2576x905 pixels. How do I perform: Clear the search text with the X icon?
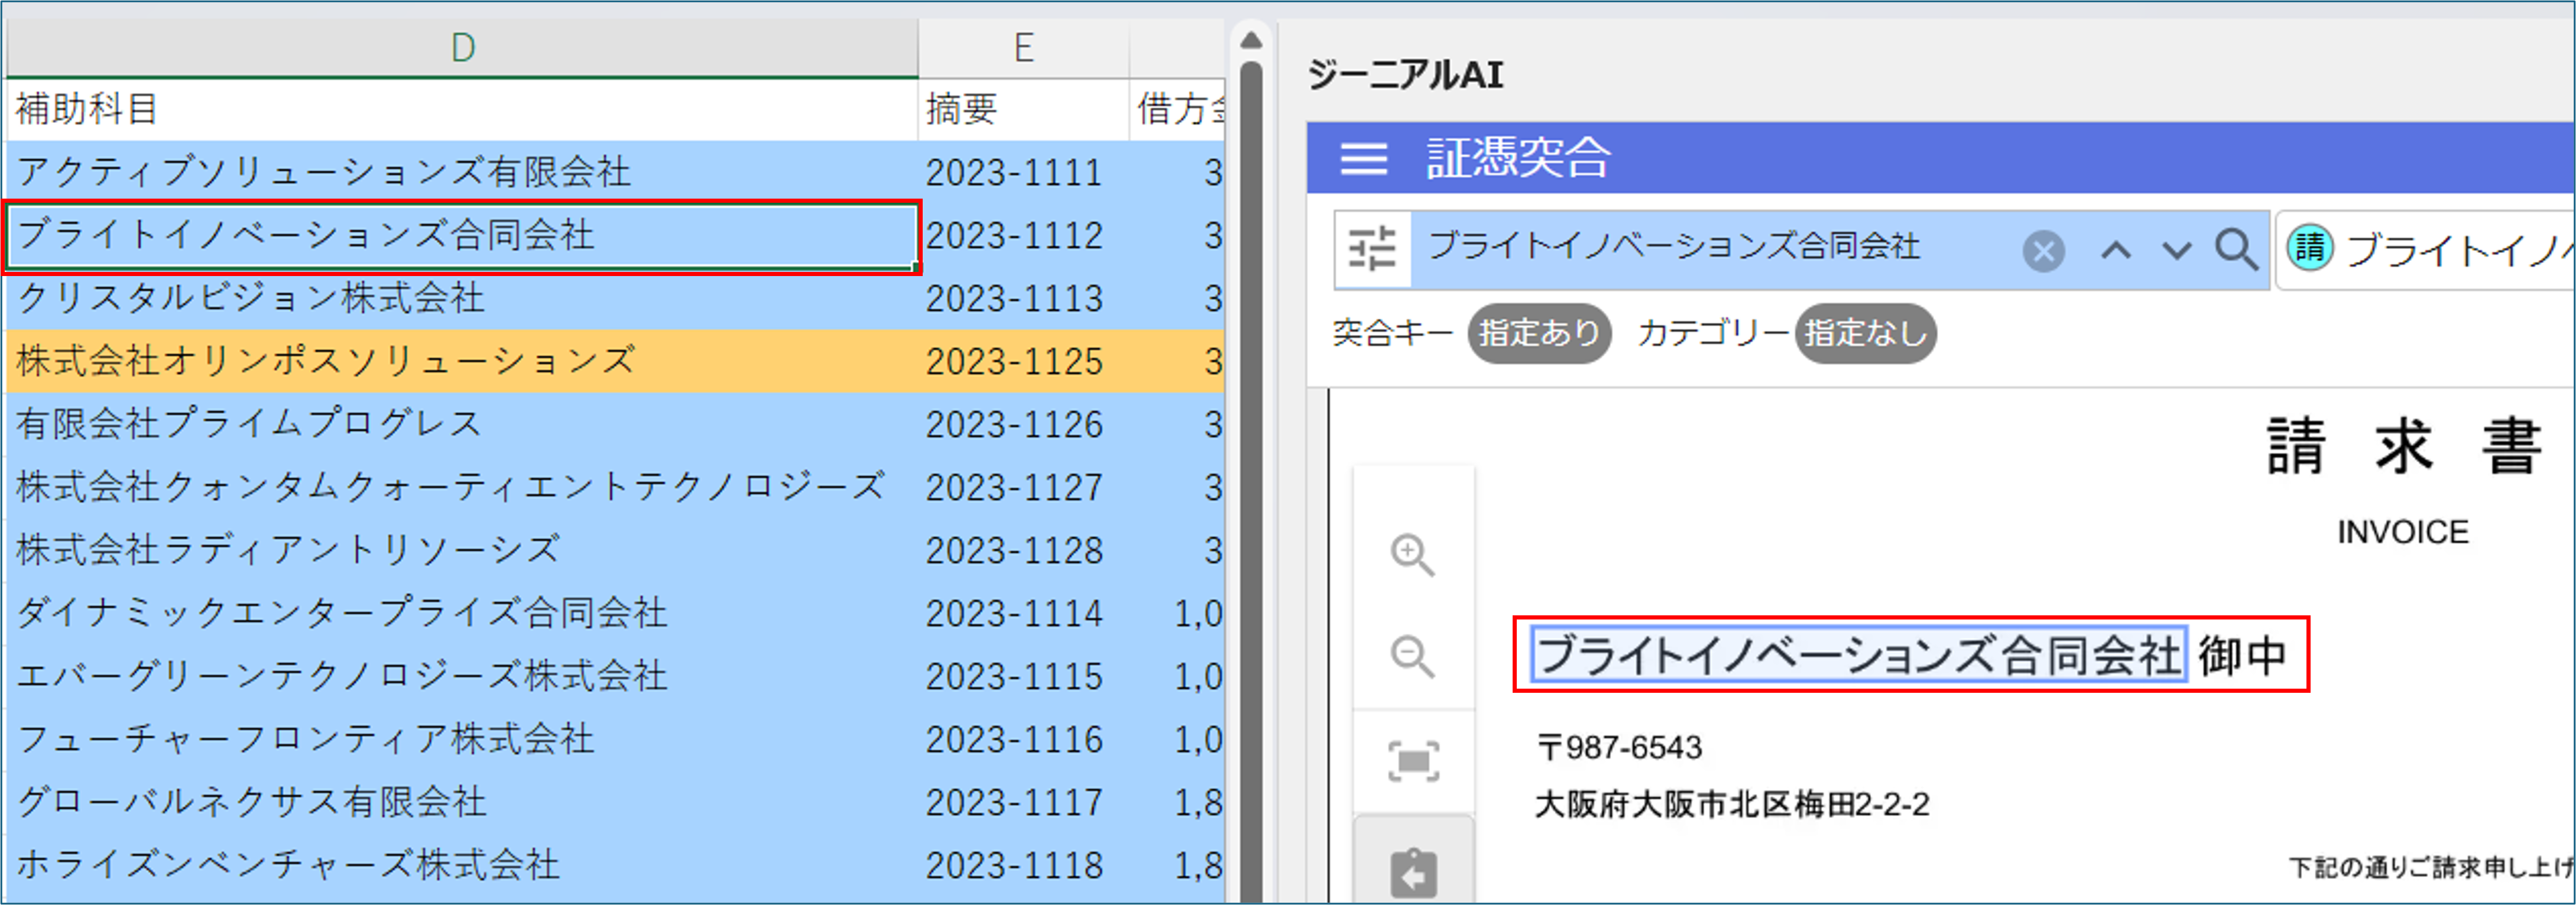click(2043, 250)
